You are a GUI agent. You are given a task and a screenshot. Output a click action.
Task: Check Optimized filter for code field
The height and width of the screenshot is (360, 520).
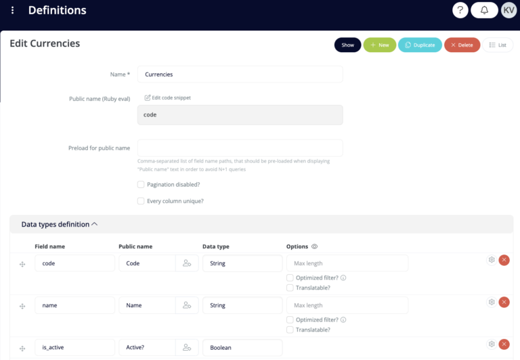[290, 278]
